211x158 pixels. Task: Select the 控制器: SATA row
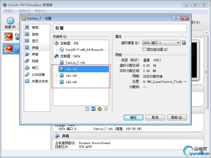tap(81, 56)
